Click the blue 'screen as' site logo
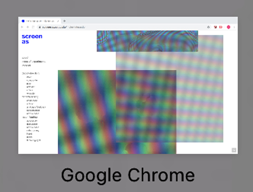253x192 pixels. pyautogui.click(x=32, y=39)
